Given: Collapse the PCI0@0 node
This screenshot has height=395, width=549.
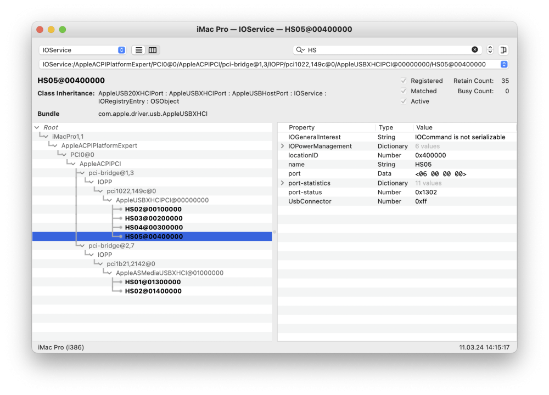Looking at the screenshot, I should (64, 155).
